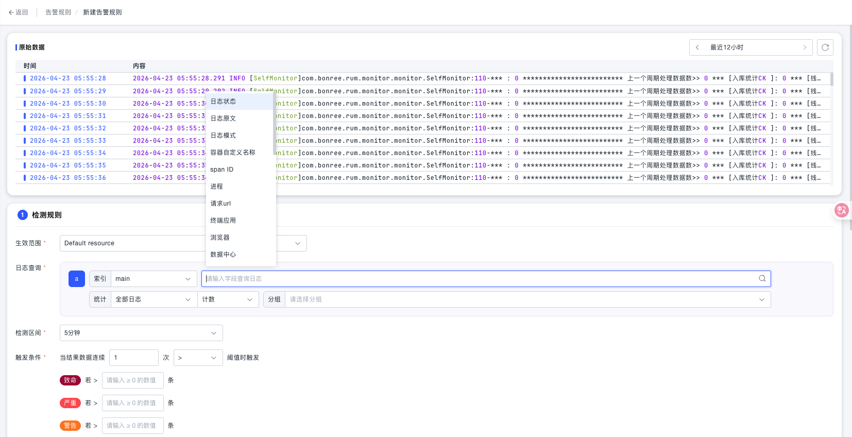The width and height of the screenshot is (852, 437).
Task: Open the 分组 grouping dropdown
Action: (528, 299)
